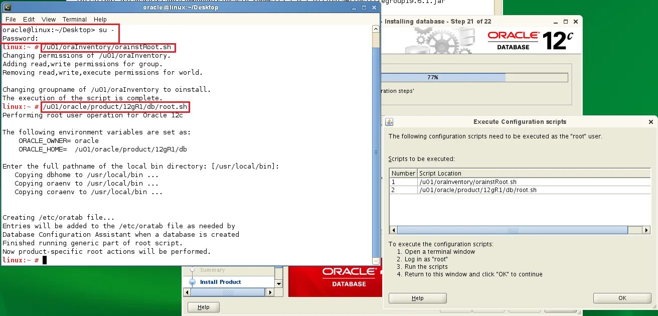Select the Summary step in installer
Screen dimensions: 658x316
coord(212,270)
